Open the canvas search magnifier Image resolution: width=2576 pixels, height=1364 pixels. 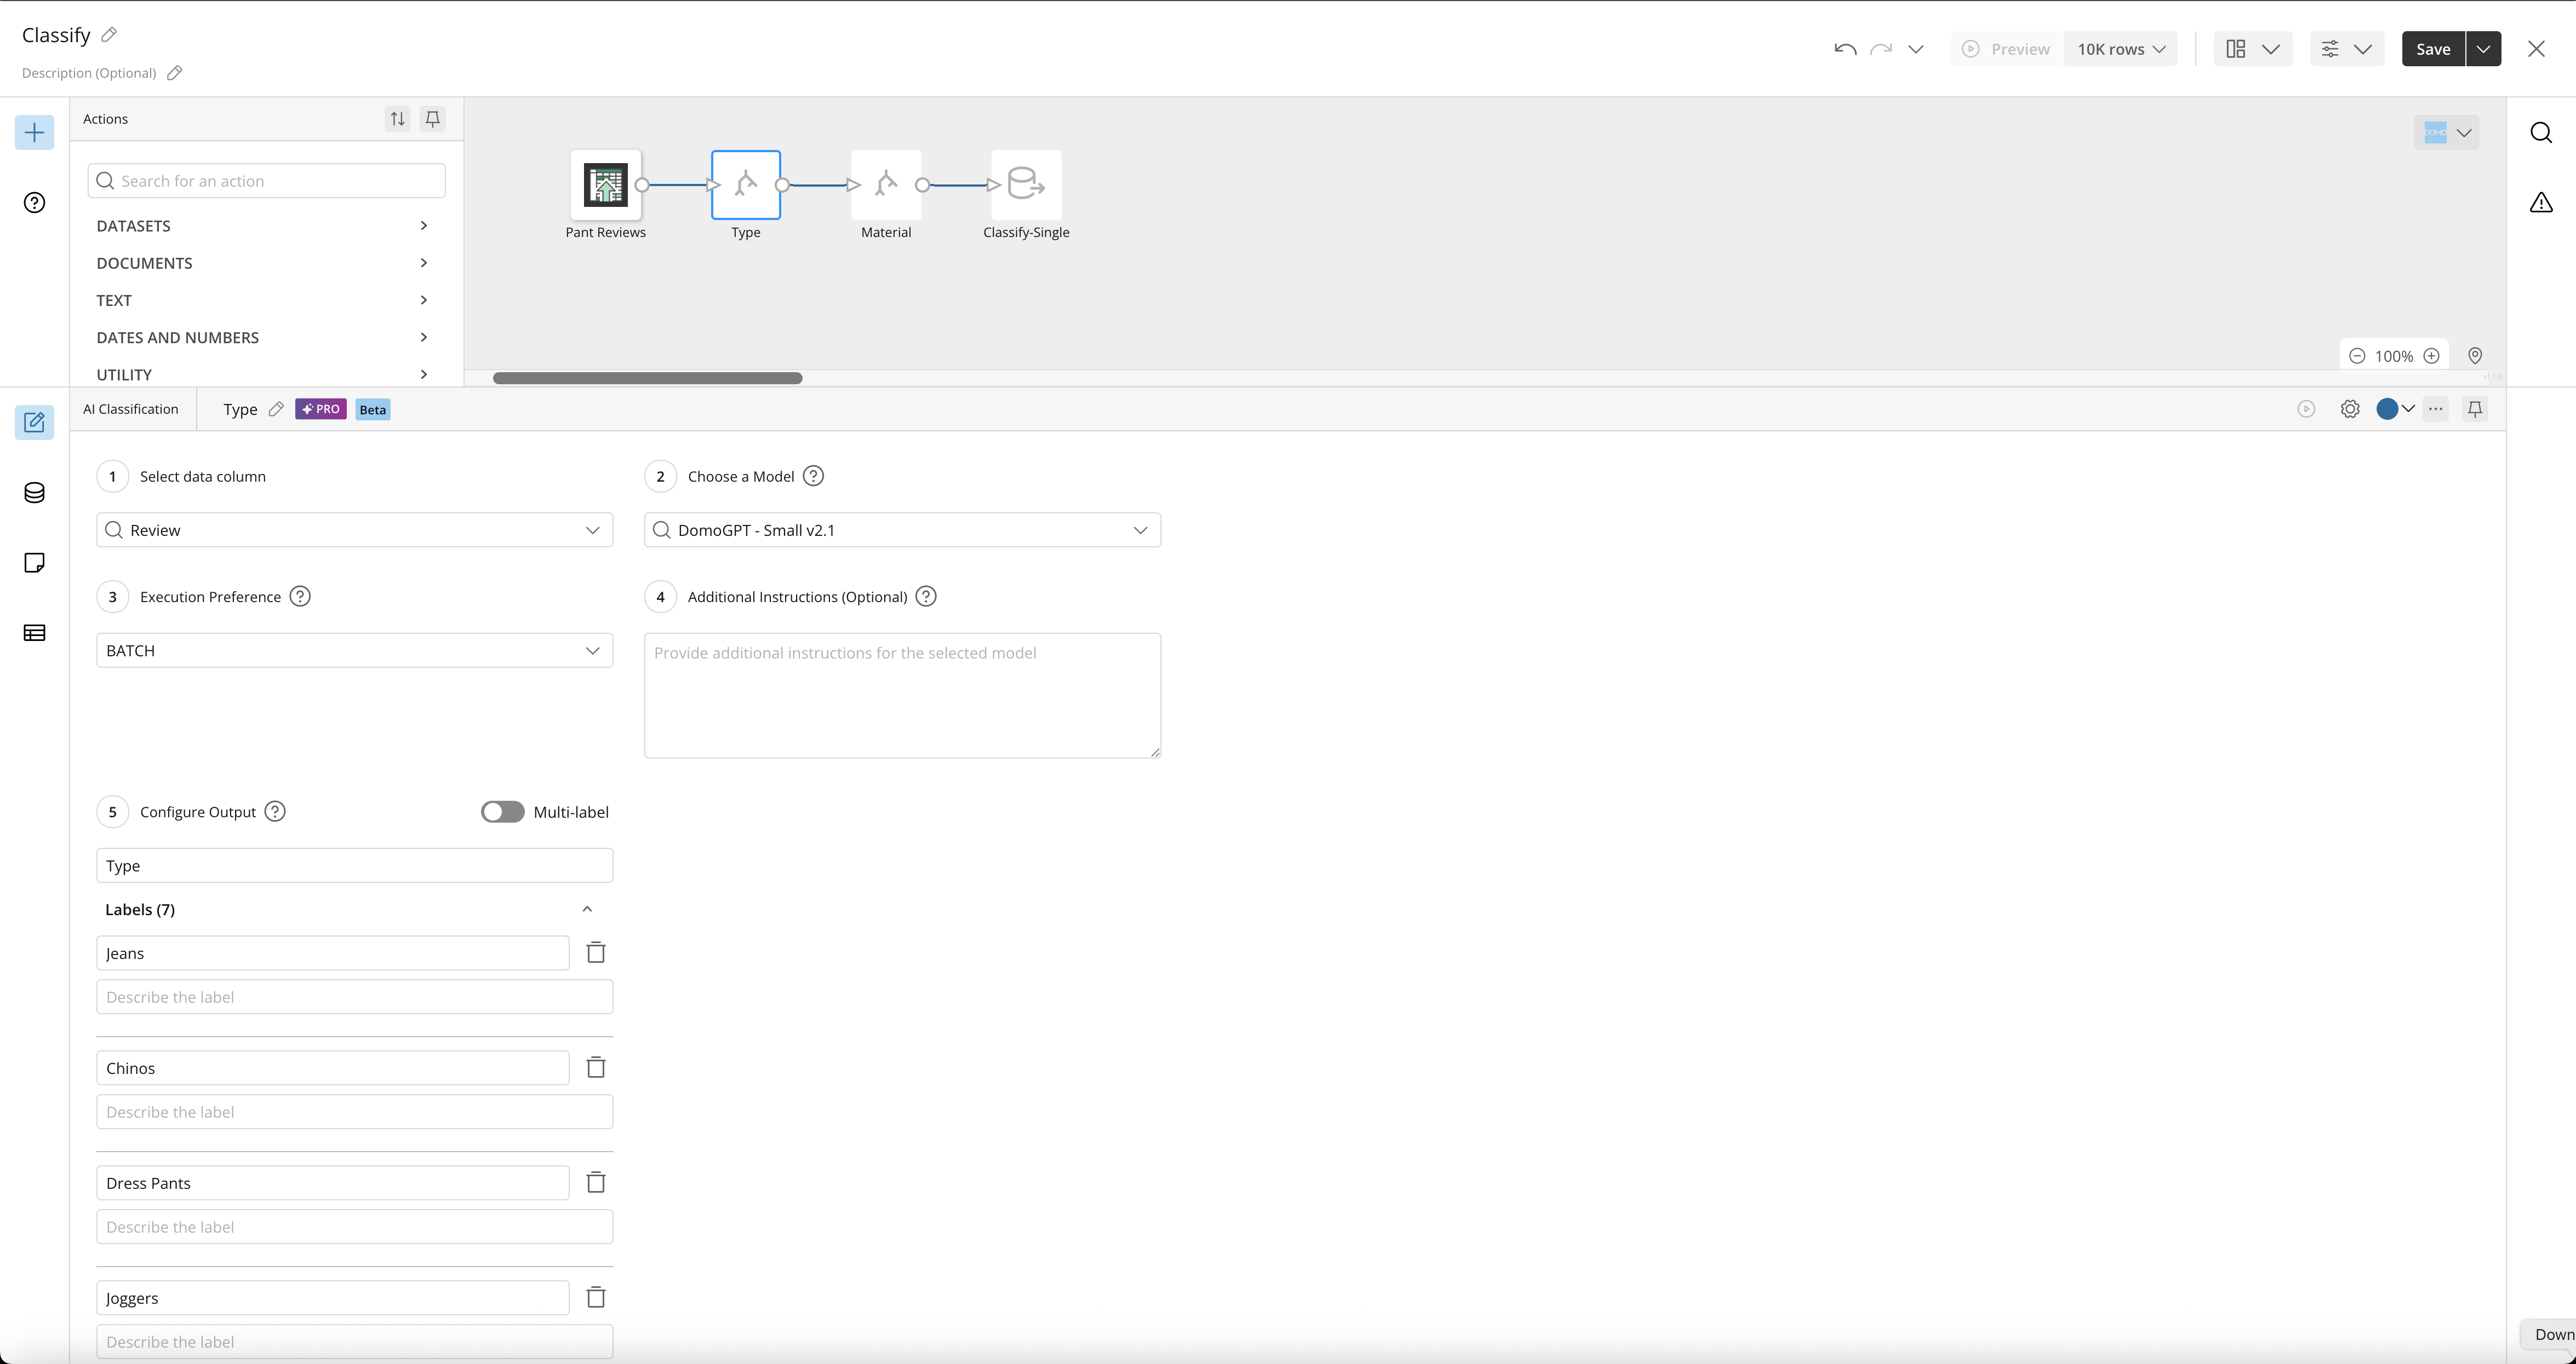click(x=2541, y=133)
